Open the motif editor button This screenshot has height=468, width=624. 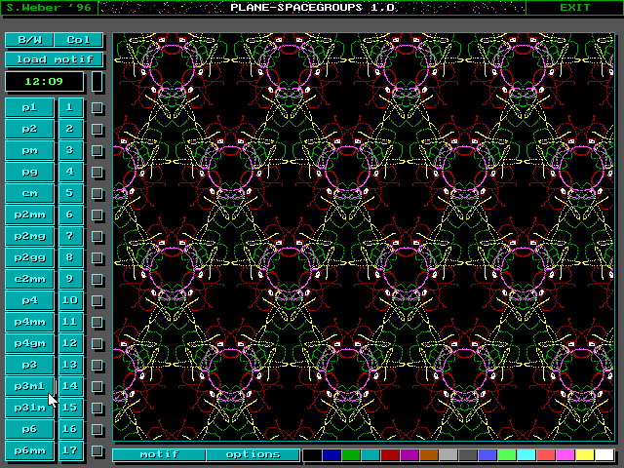(x=159, y=454)
